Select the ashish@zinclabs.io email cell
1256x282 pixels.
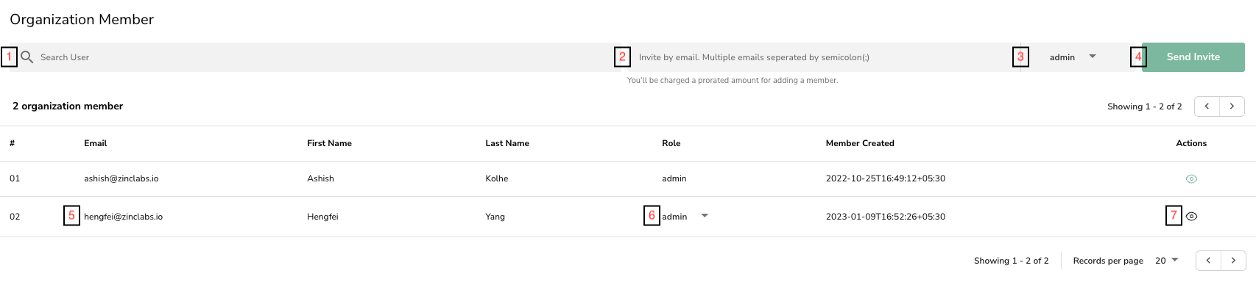pos(121,178)
